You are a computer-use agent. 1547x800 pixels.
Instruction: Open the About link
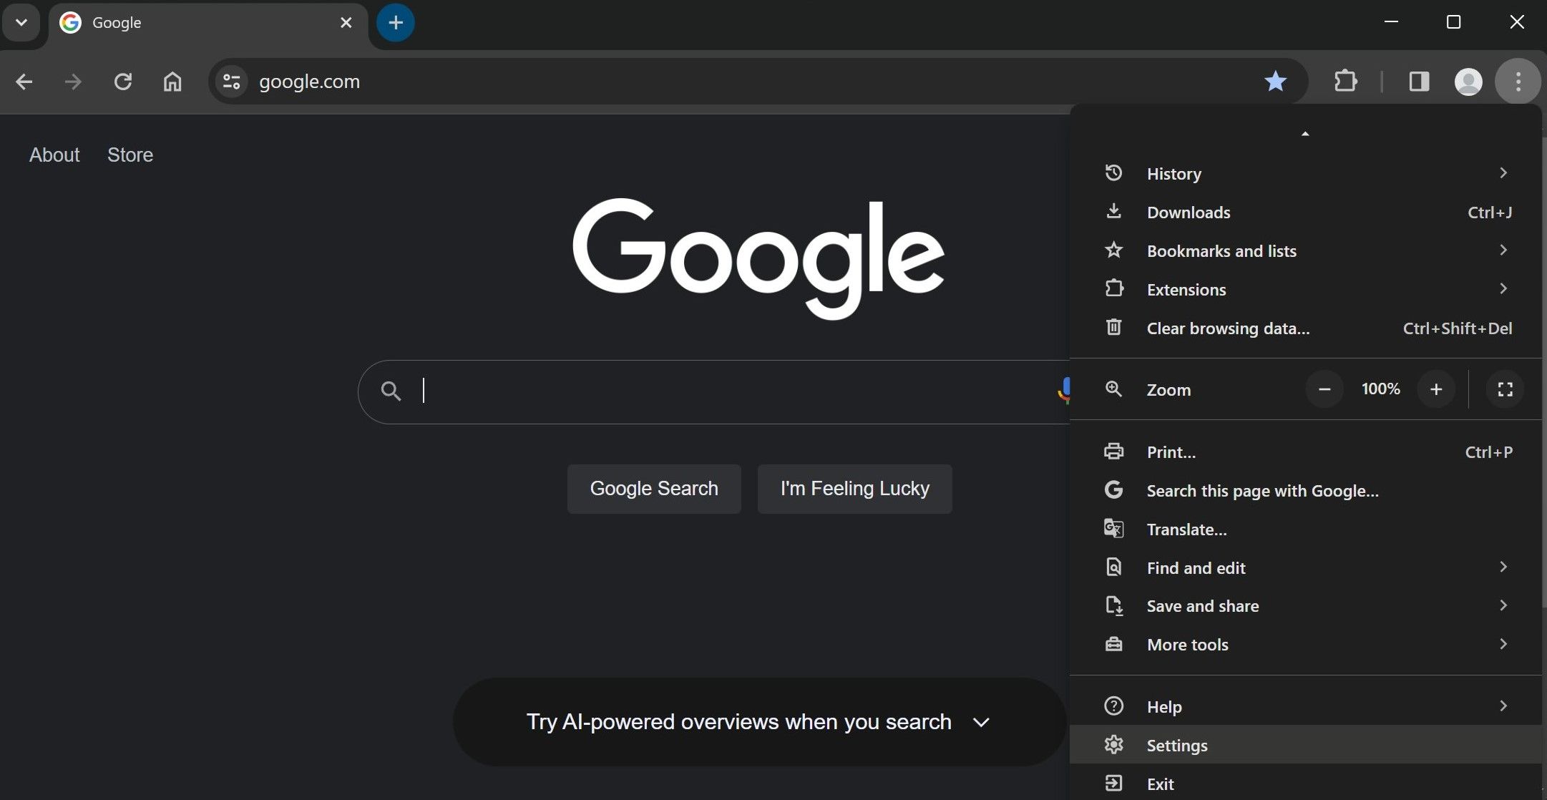point(54,155)
